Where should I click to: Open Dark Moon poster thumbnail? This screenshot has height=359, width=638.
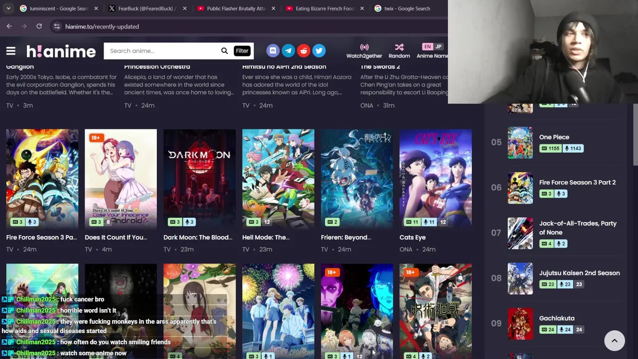point(199,179)
